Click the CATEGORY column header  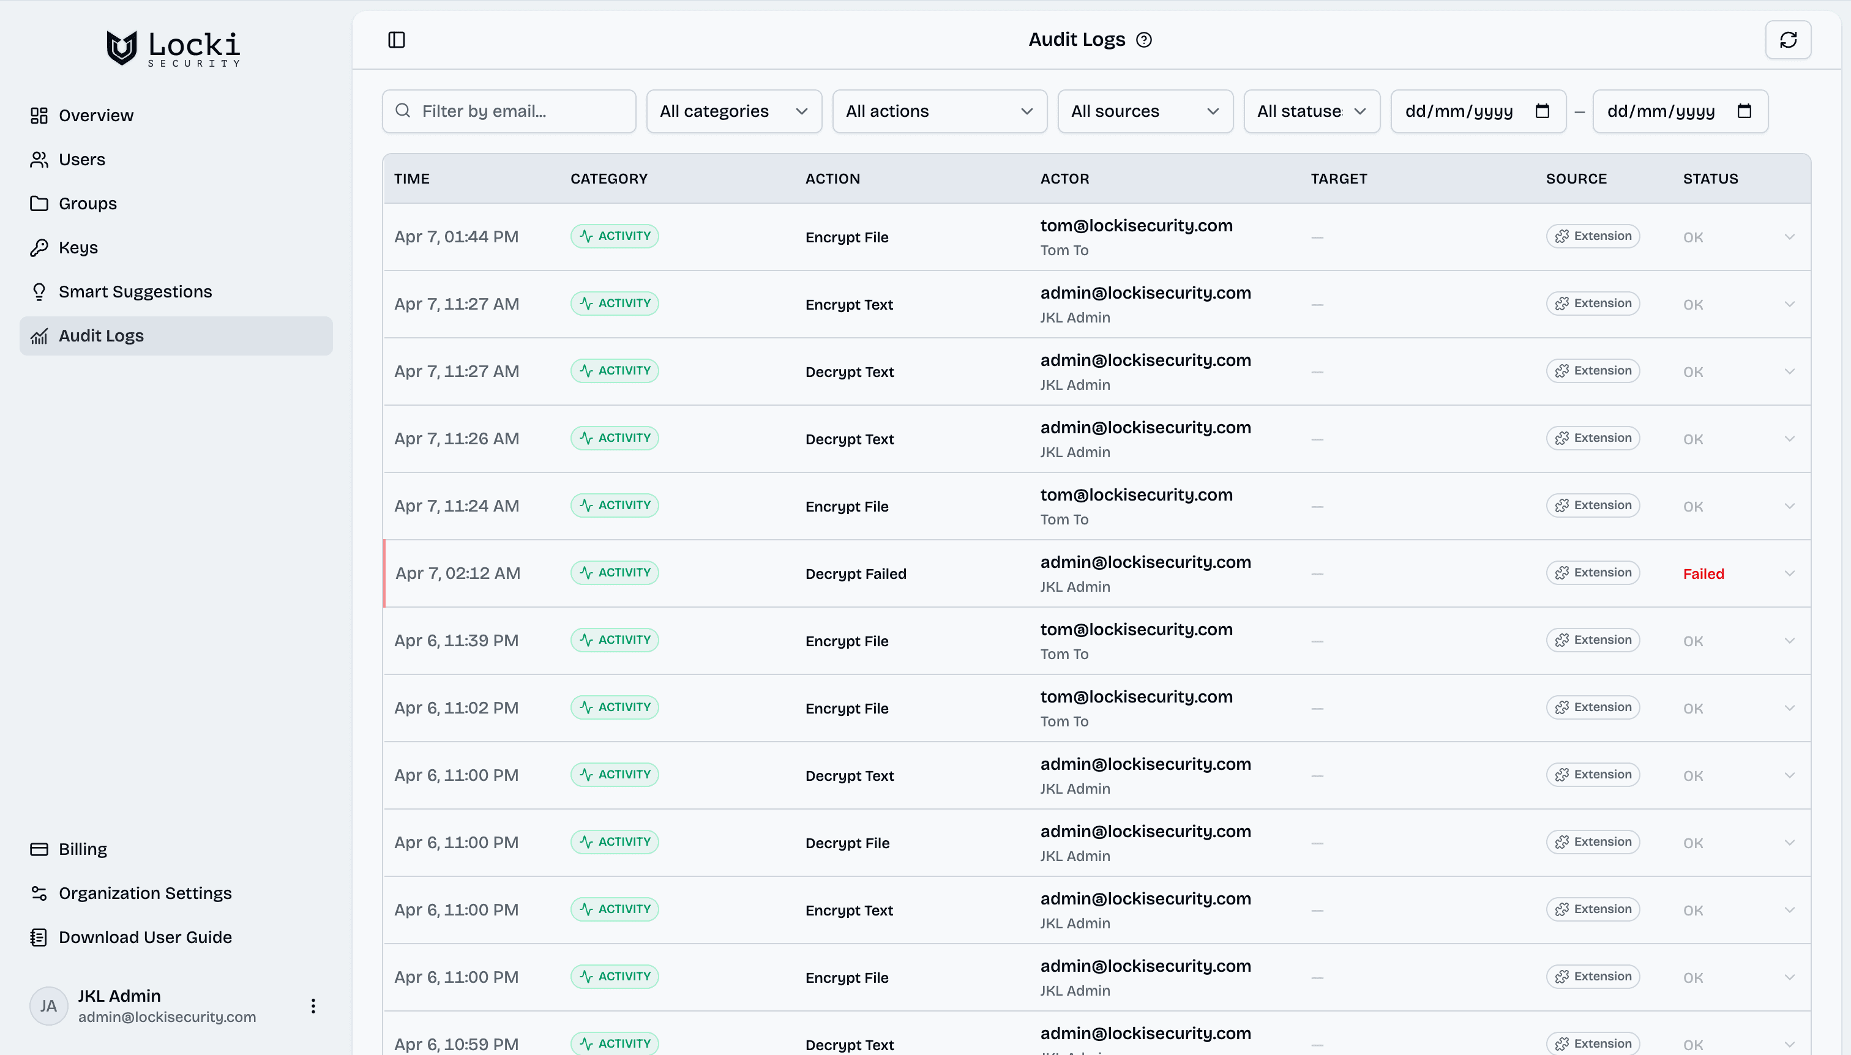click(x=609, y=179)
